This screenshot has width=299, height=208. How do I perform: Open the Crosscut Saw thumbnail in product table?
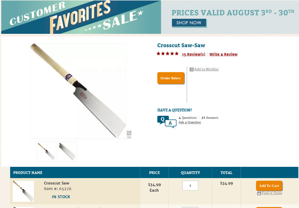pyautogui.click(x=23, y=191)
